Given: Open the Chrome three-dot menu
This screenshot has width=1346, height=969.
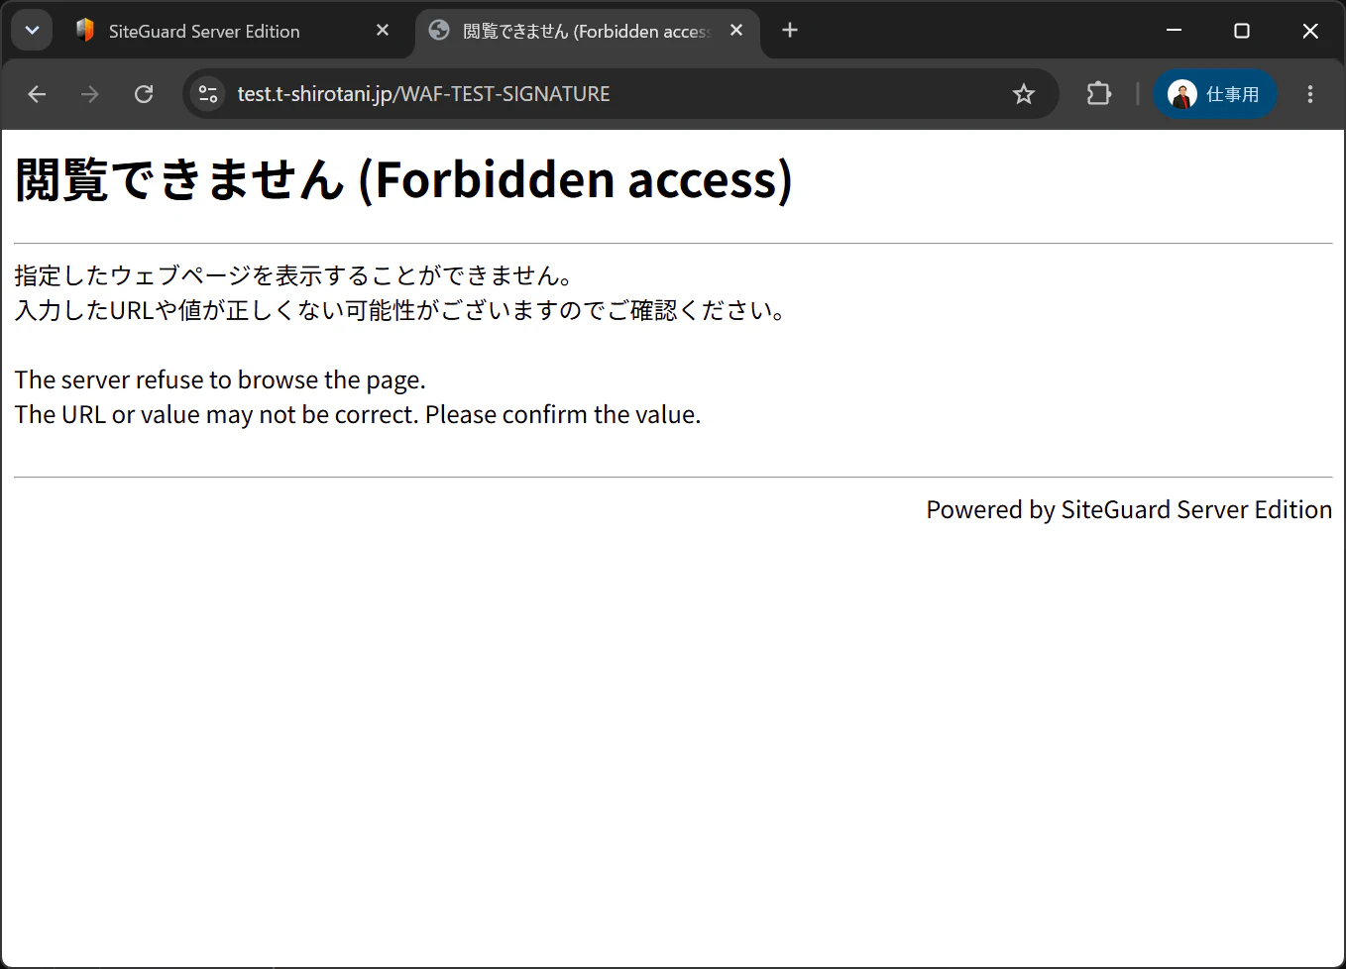Looking at the screenshot, I should pos(1310,94).
